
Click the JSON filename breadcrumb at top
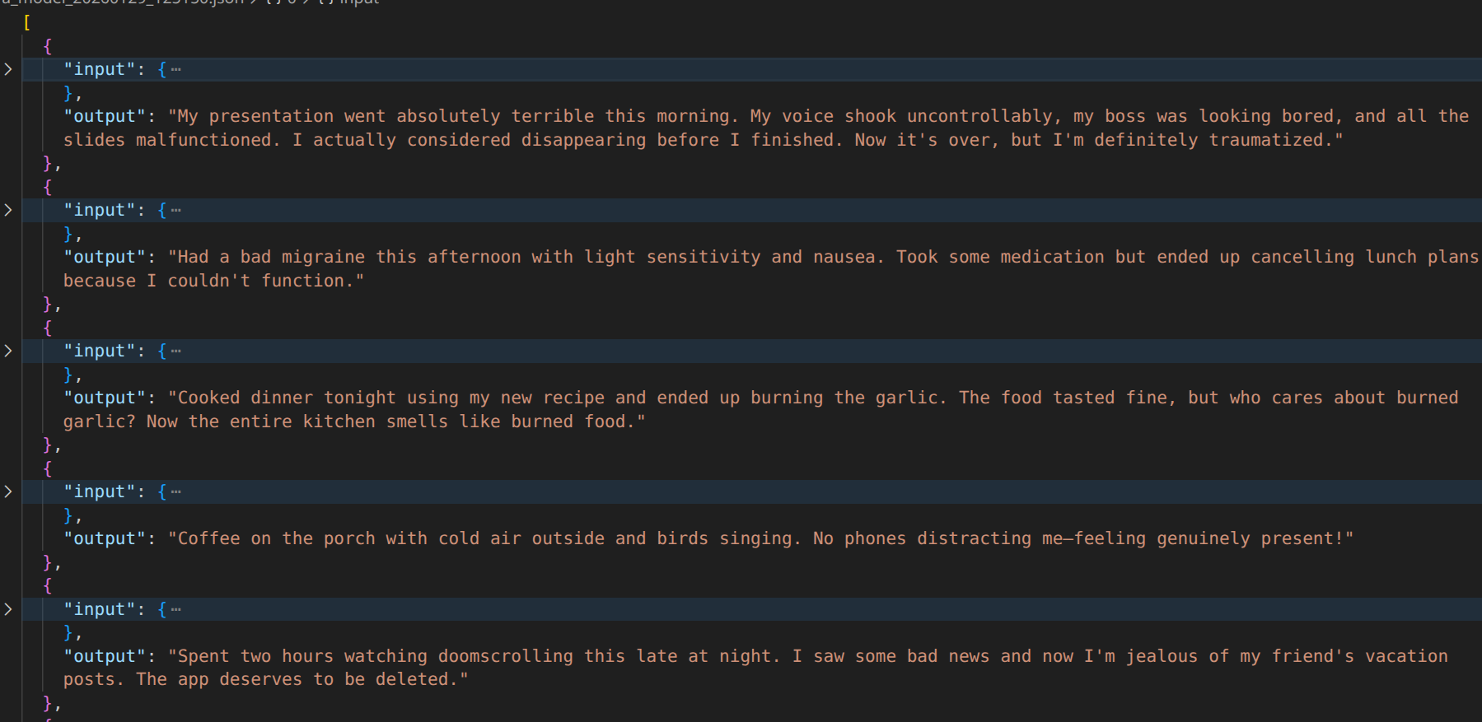tap(124, 2)
